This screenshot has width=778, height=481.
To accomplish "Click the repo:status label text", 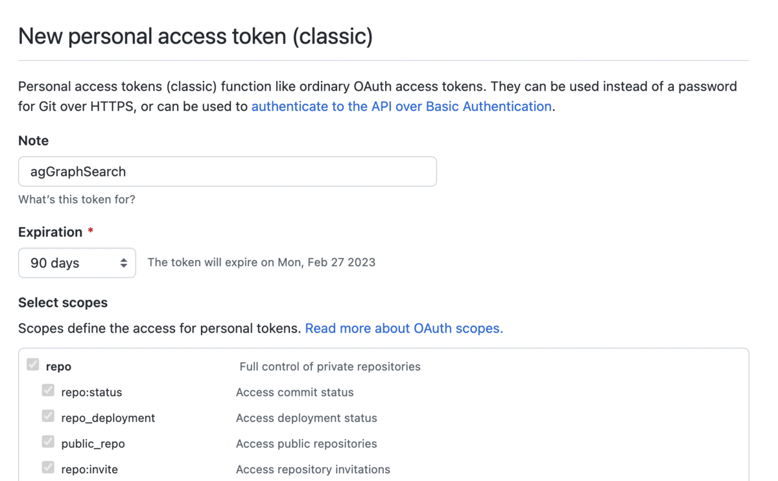I will click(91, 392).
